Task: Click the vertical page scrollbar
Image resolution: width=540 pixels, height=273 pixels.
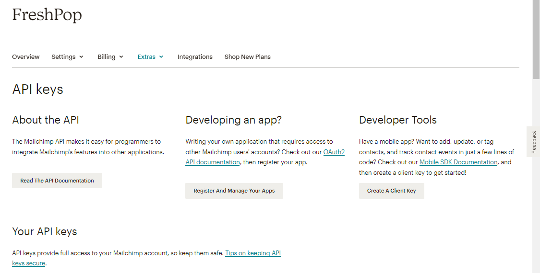Action: tap(536, 40)
